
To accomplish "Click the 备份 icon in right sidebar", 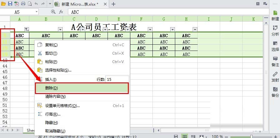I will (x=275, y=92).
